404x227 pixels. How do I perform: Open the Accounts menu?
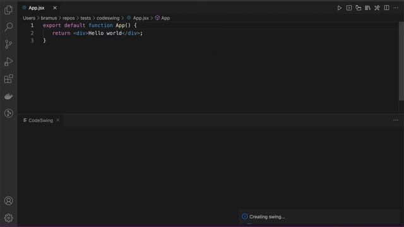(8, 201)
